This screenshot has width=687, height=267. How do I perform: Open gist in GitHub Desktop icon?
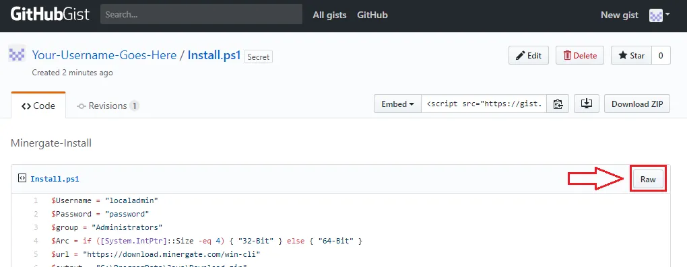tap(587, 104)
